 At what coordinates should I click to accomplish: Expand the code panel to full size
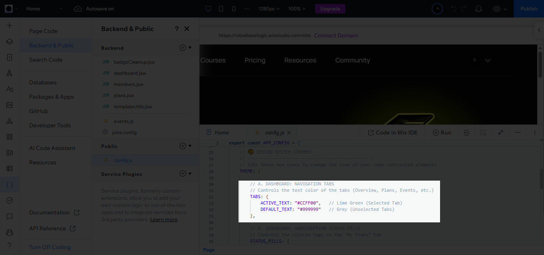501,132
